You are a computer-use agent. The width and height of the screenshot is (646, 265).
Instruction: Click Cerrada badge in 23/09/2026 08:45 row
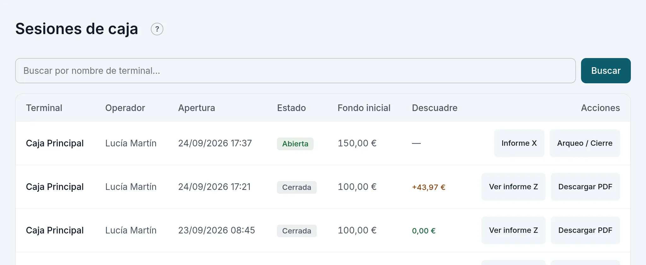(297, 231)
